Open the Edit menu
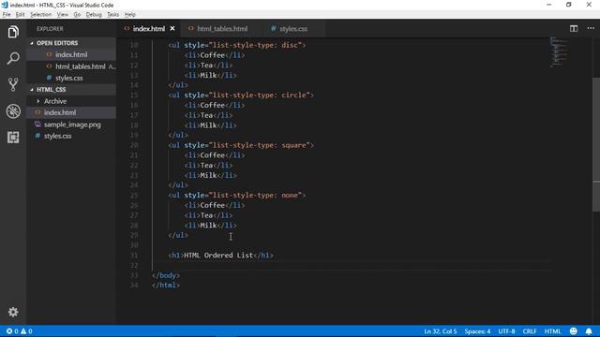Screen dimensions: 600x337 20,15
